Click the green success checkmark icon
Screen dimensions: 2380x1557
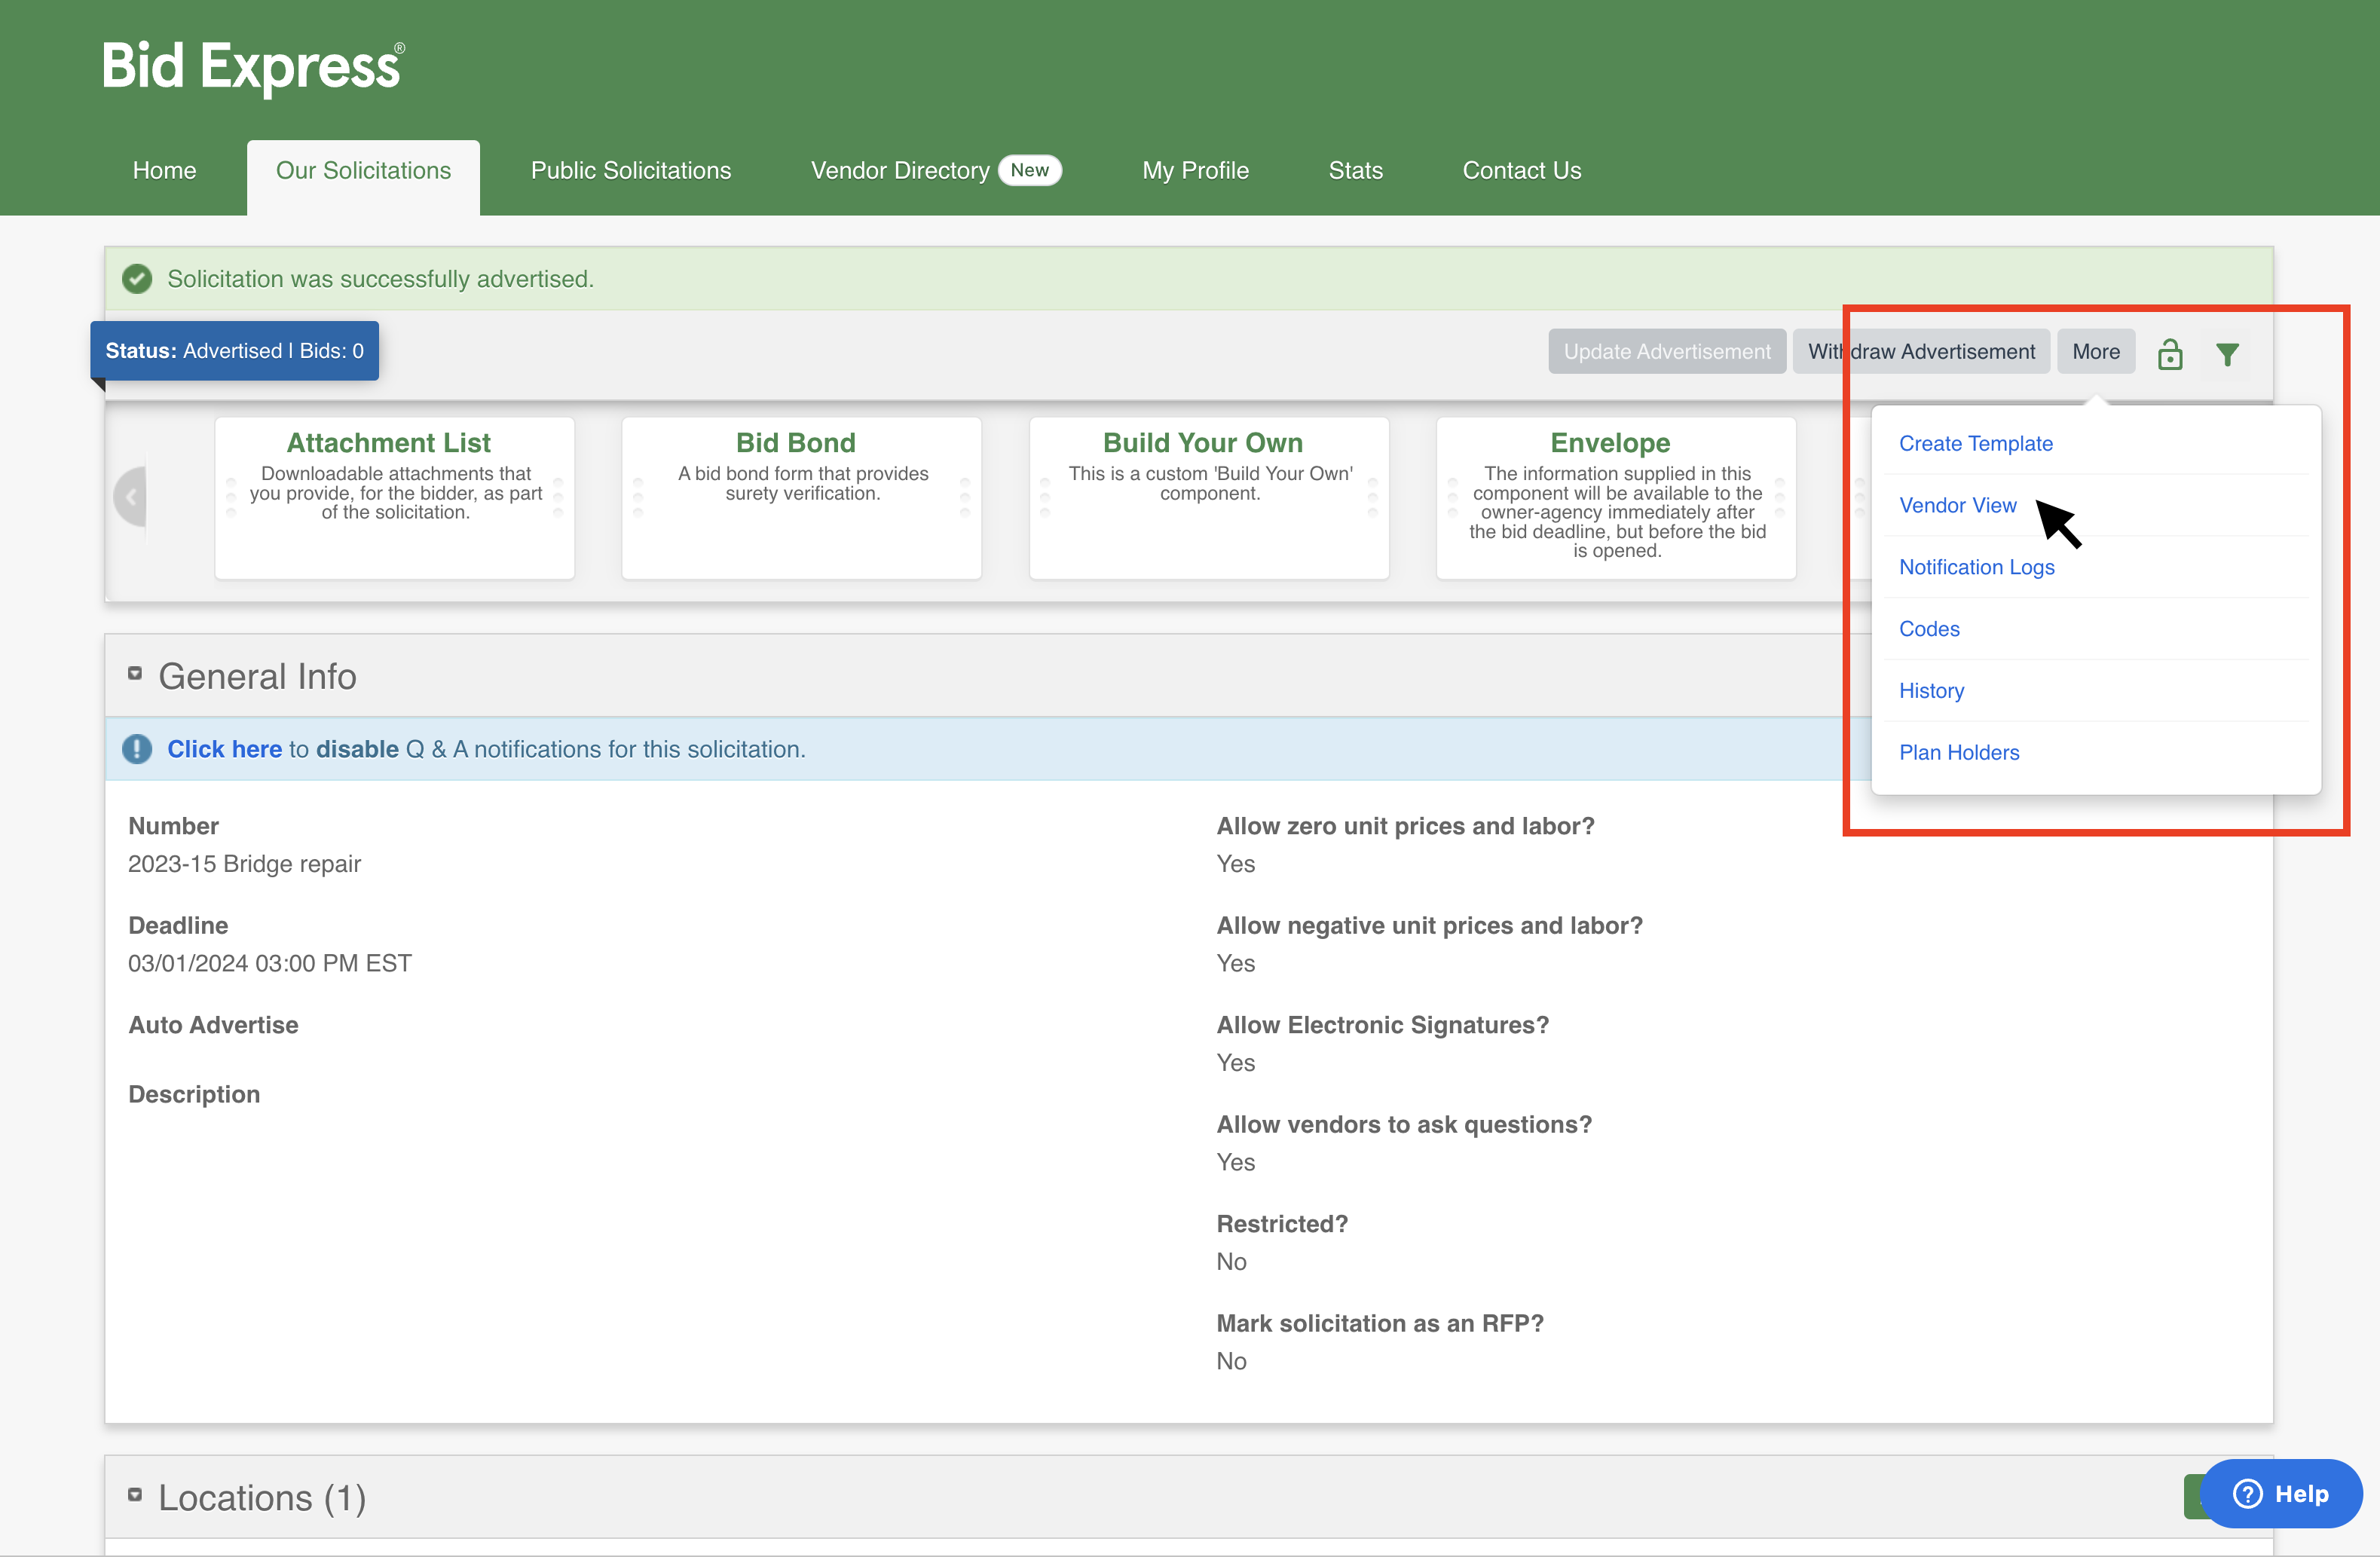coord(137,278)
